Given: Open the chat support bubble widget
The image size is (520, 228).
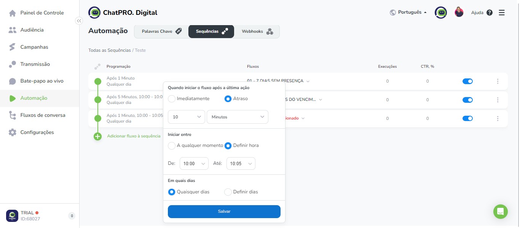Looking at the screenshot, I should pos(501,212).
